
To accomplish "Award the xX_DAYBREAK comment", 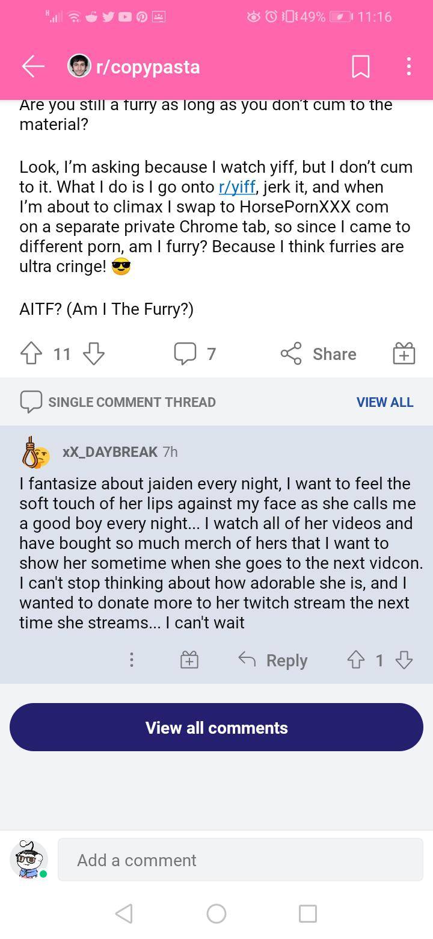I will pos(189,660).
